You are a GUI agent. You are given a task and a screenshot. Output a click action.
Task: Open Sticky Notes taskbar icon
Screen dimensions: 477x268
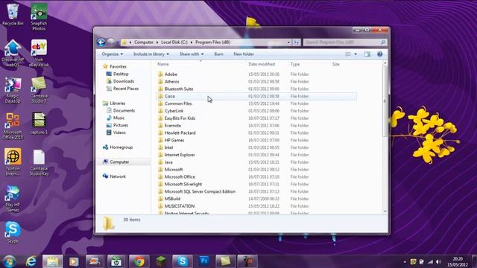225,261
